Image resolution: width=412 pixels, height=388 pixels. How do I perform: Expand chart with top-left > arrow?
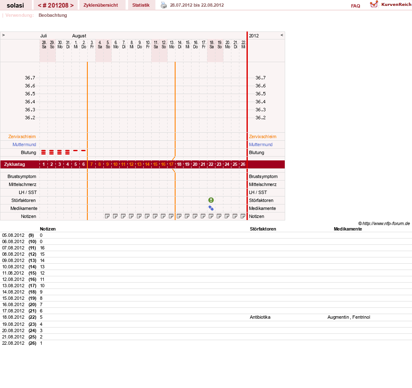coord(3,35)
